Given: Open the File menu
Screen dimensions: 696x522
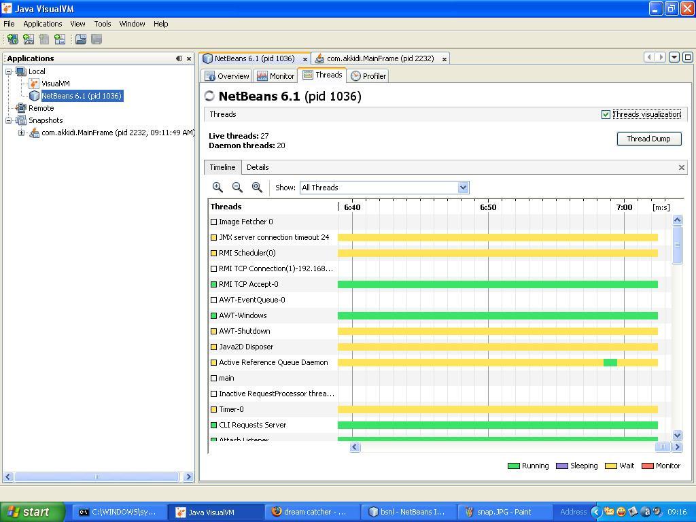Looking at the screenshot, I should point(9,24).
